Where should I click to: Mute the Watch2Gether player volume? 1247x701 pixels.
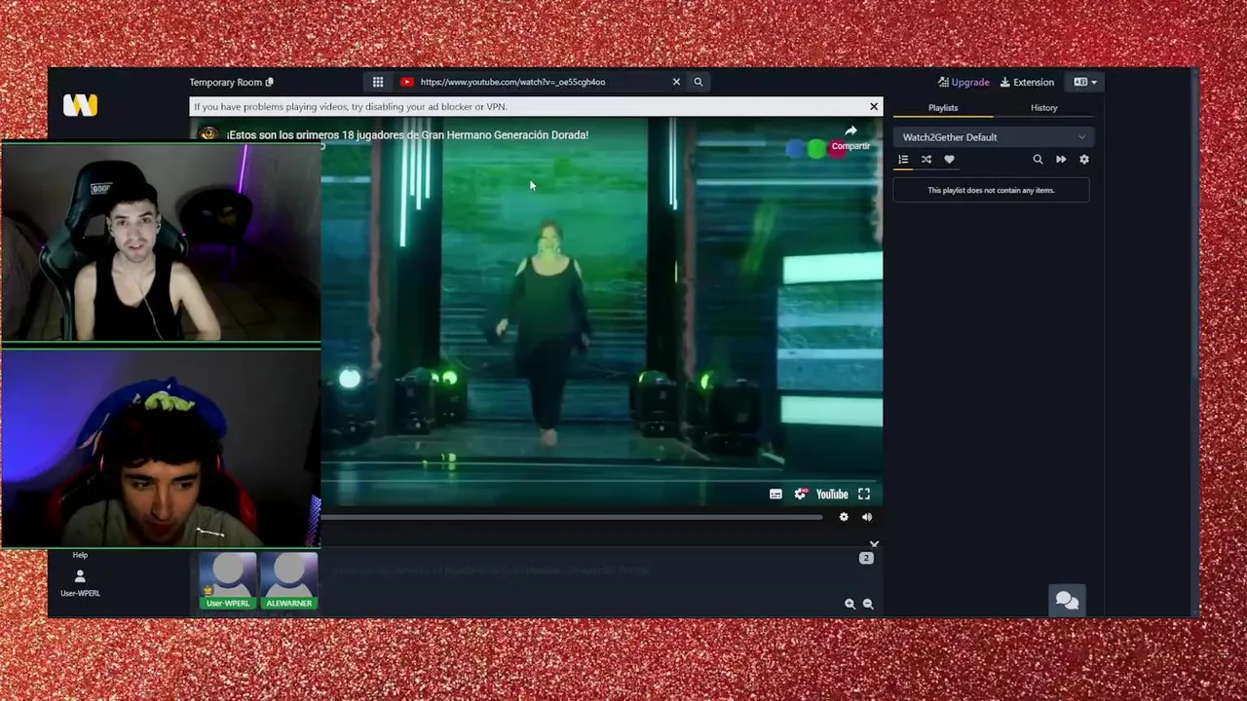tap(867, 517)
